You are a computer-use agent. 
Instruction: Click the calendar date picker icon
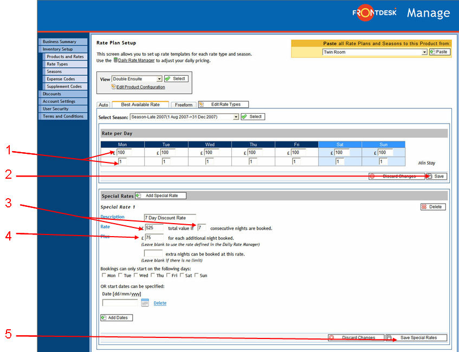(x=145, y=303)
